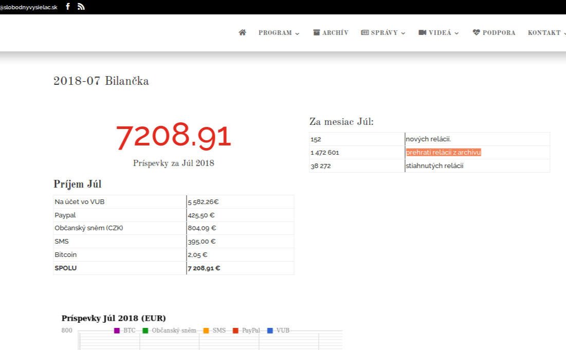
Task: Click the archive box icon beside Archív
Action: pos(317,32)
